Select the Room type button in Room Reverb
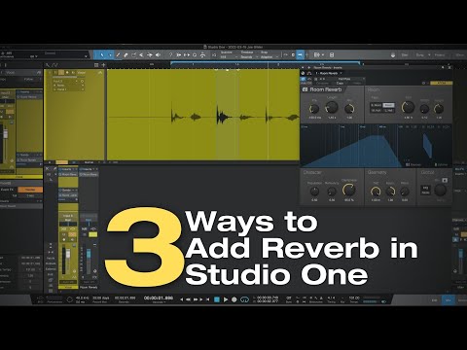 (x=388, y=105)
